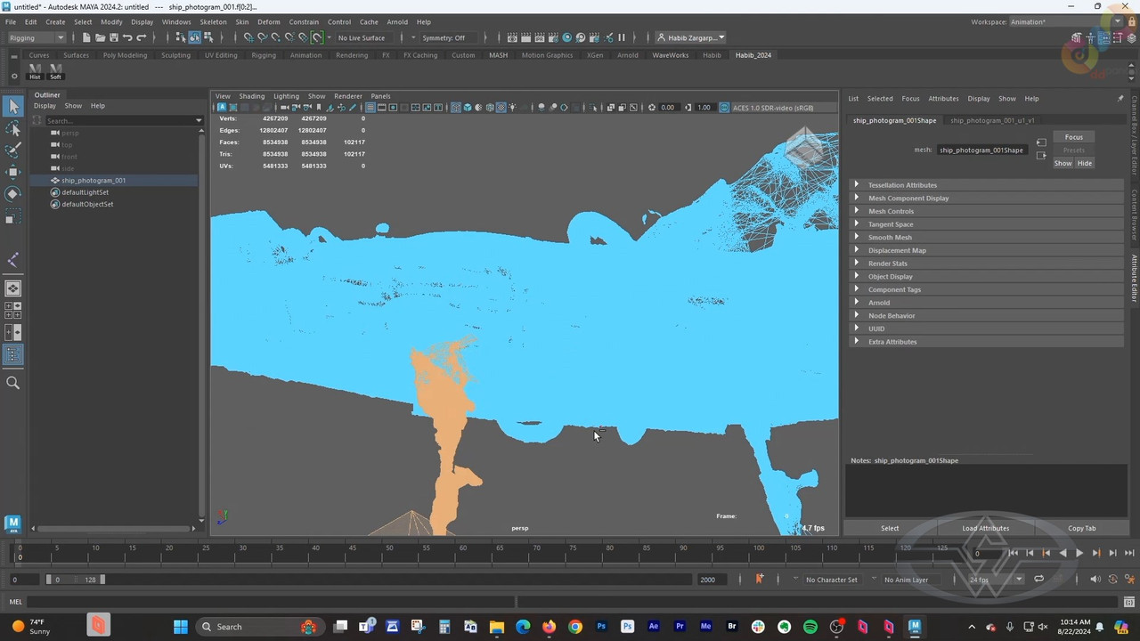The height and width of the screenshot is (641, 1140).
Task: Open the Symmetry: Off dropdown
Action: point(449,37)
